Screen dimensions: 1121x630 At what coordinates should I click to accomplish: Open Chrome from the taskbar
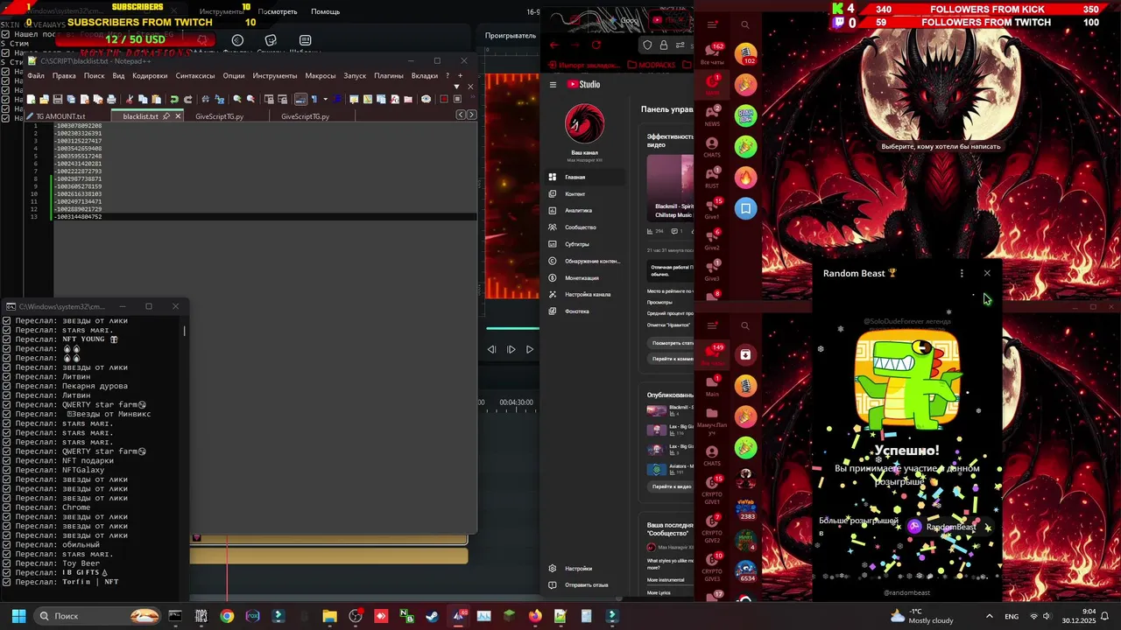(x=227, y=616)
